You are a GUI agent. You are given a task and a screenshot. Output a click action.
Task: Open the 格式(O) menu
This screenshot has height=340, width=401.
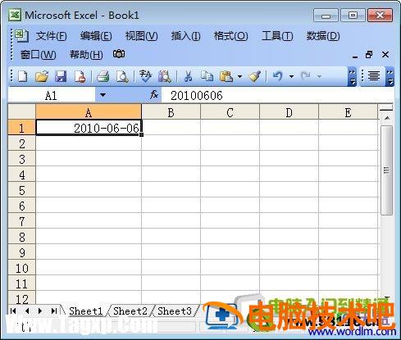[230, 36]
